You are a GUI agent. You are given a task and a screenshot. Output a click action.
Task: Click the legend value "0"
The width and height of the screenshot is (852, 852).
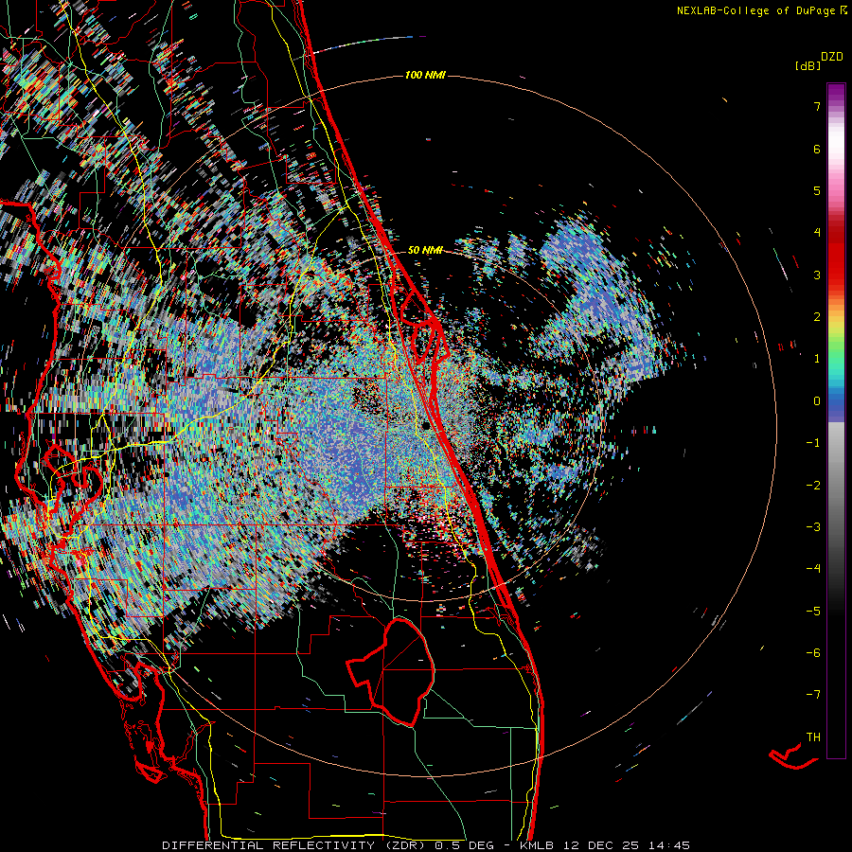tap(817, 401)
